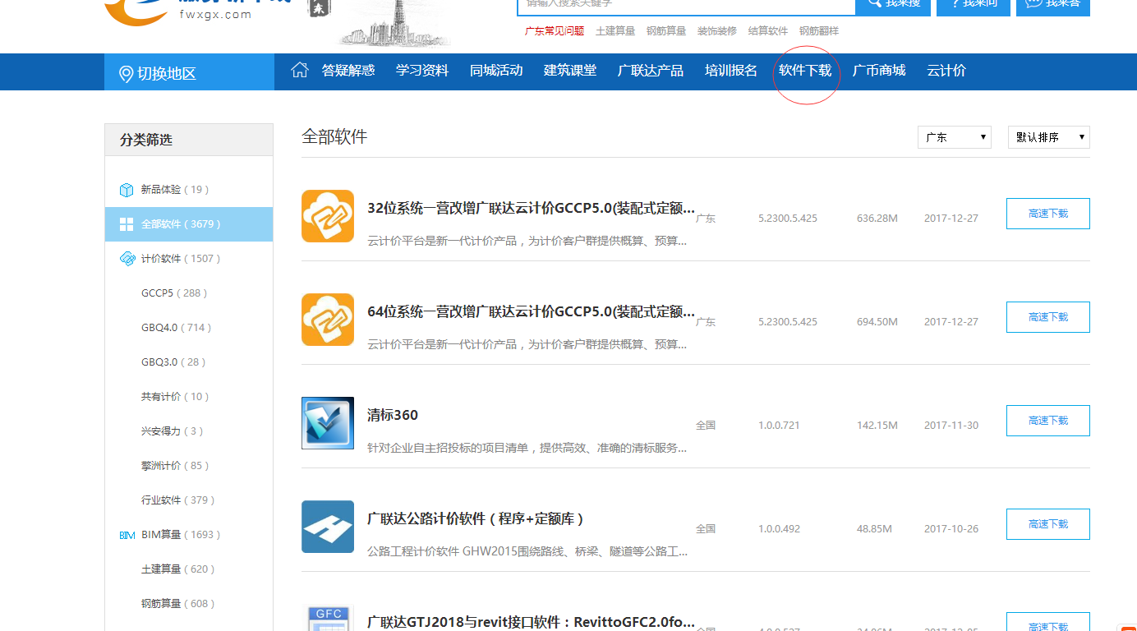This screenshot has width=1137, height=631.
Task: Select 新品体验 (19) category
Action: pyautogui.click(x=189, y=190)
